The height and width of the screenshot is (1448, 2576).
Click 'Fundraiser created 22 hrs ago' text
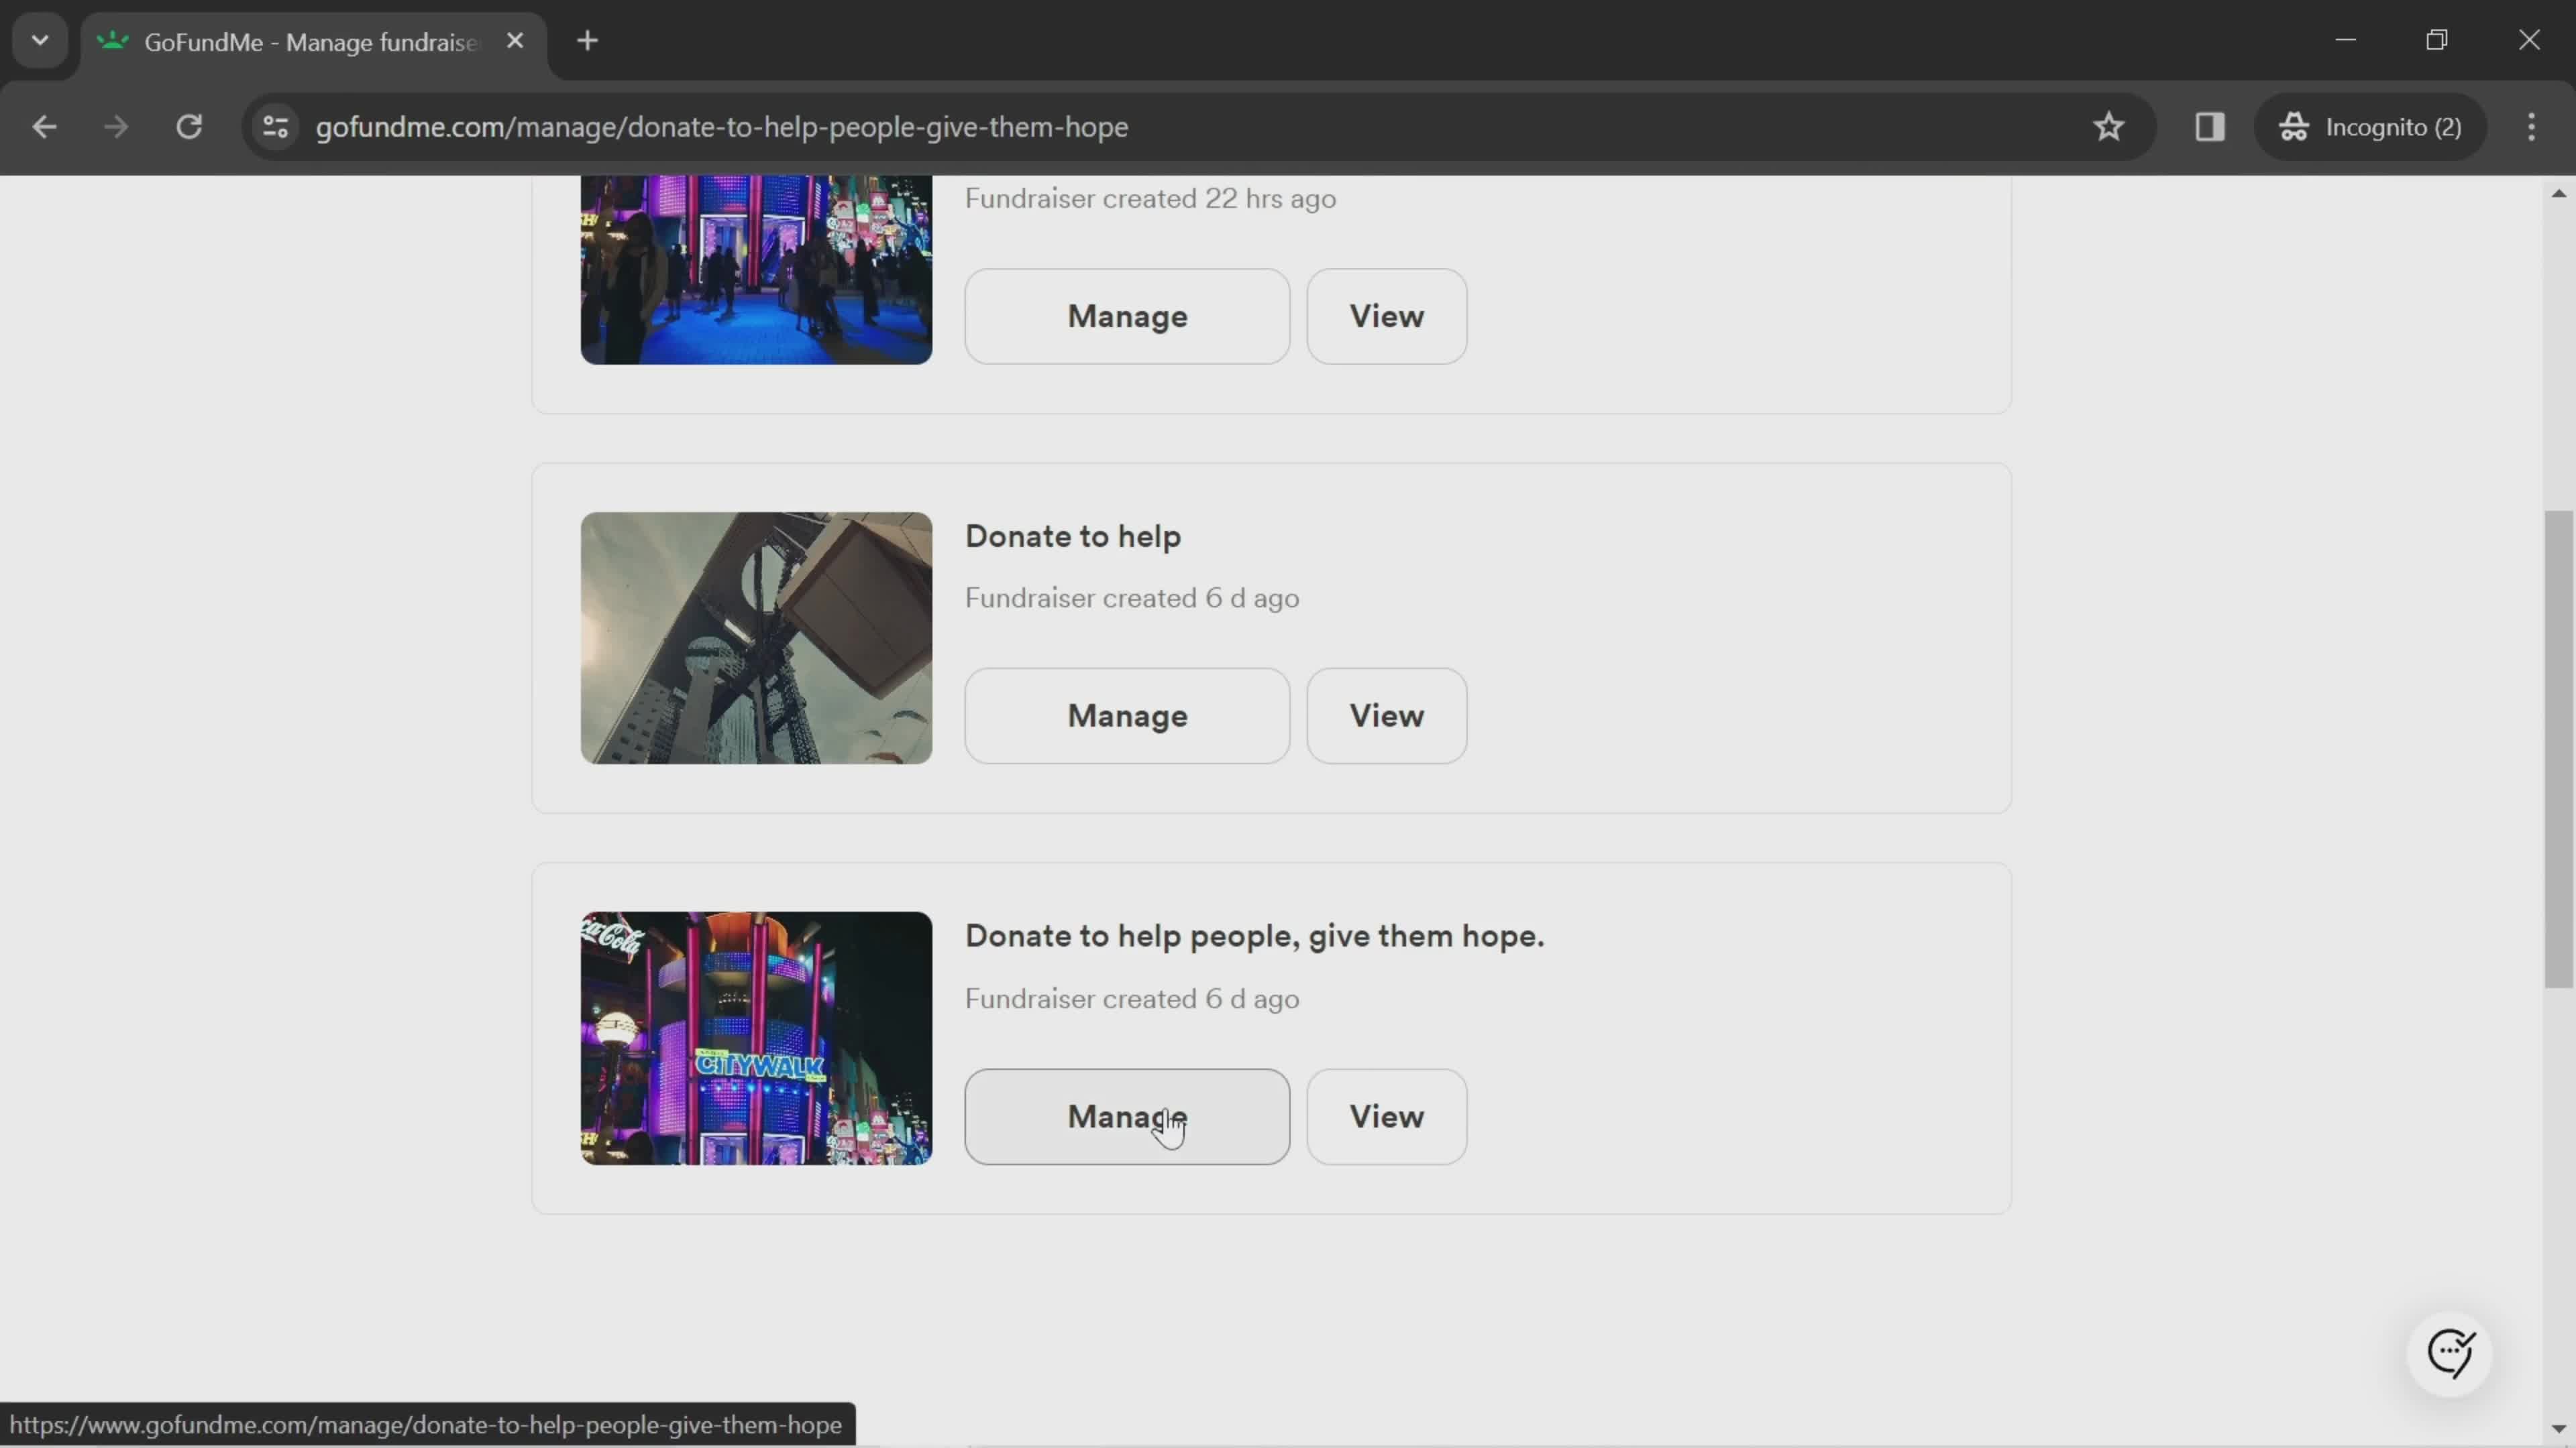1150,199
